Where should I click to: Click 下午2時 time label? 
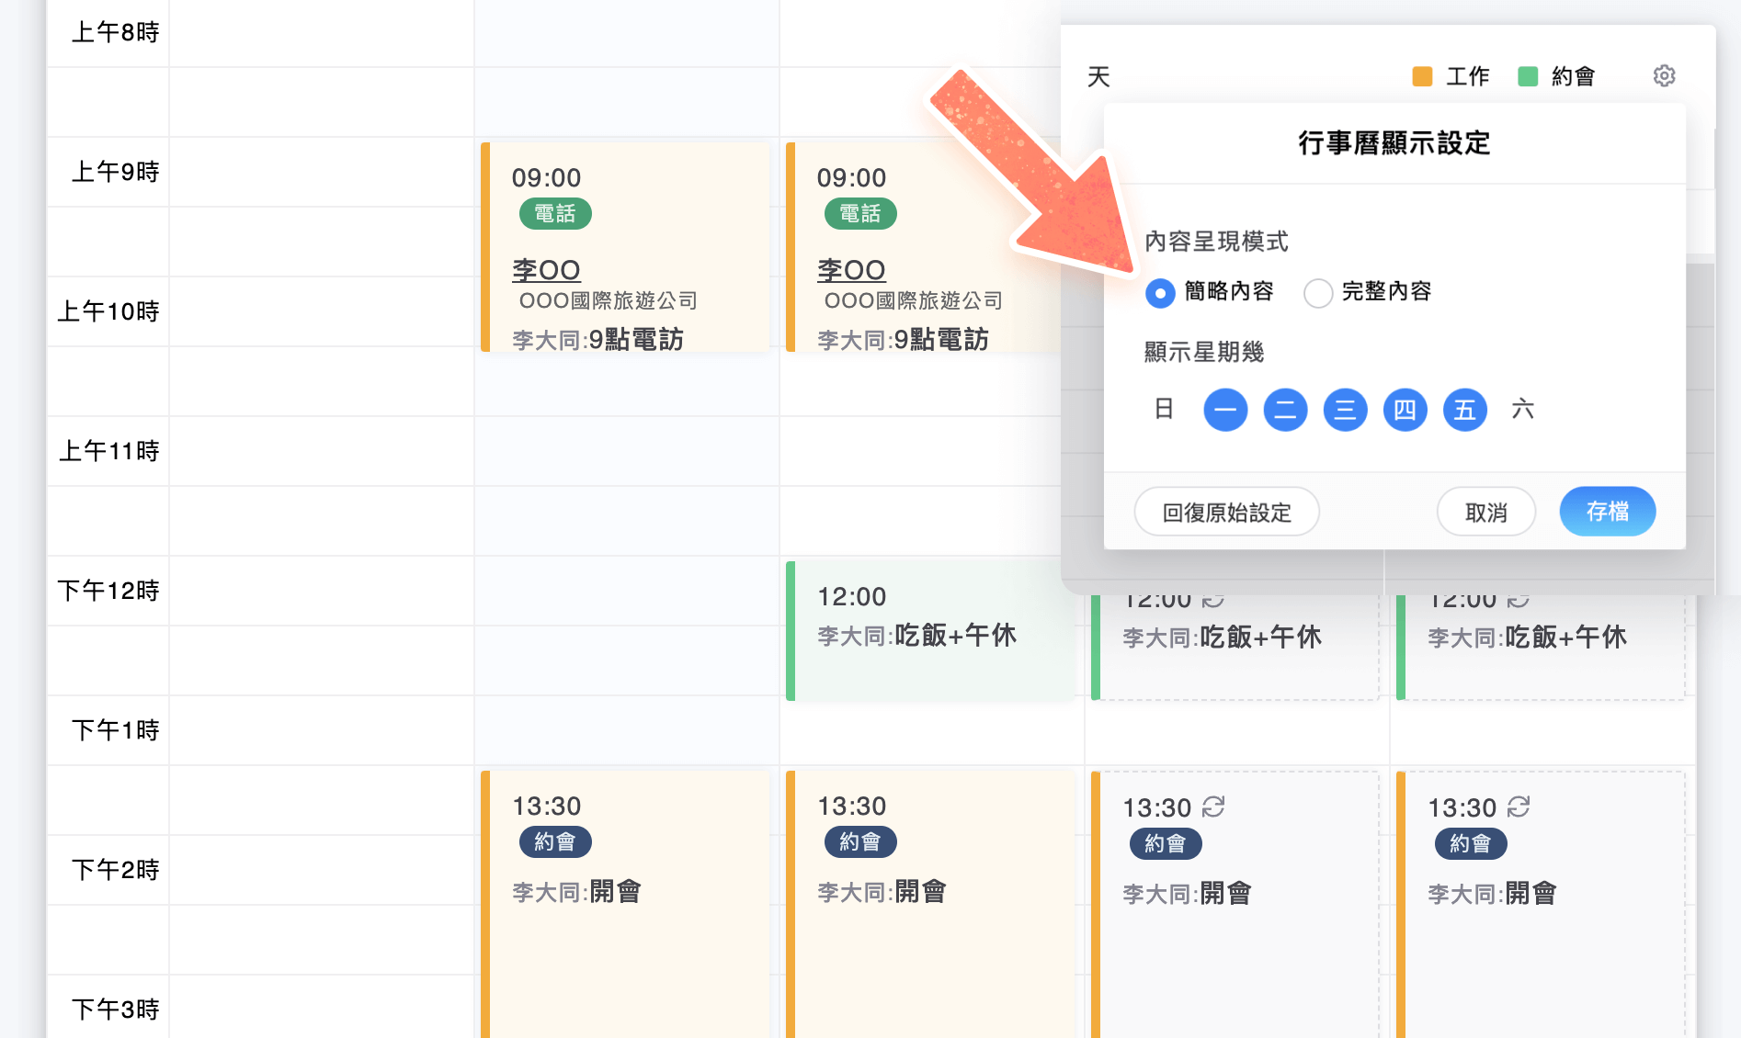(116, 870)
